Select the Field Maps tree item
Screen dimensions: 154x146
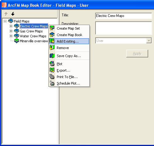click(22, 21)
